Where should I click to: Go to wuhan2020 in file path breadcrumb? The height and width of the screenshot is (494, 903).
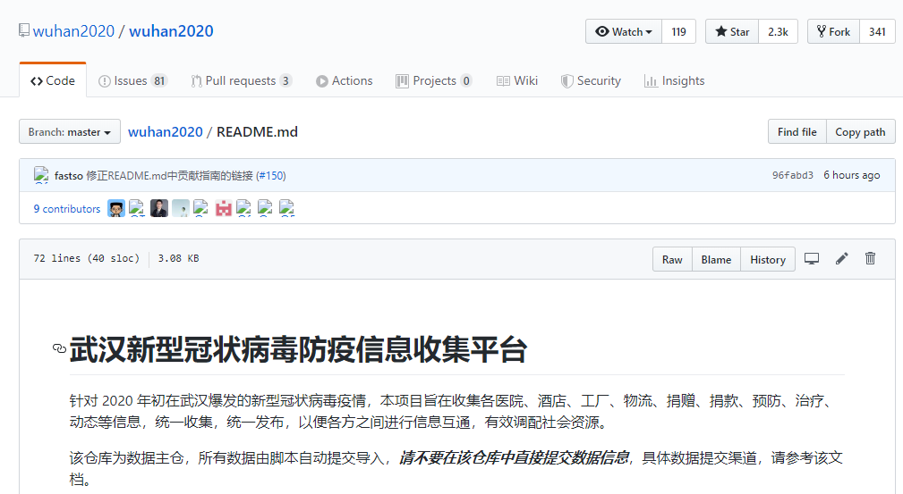point(166,131)
